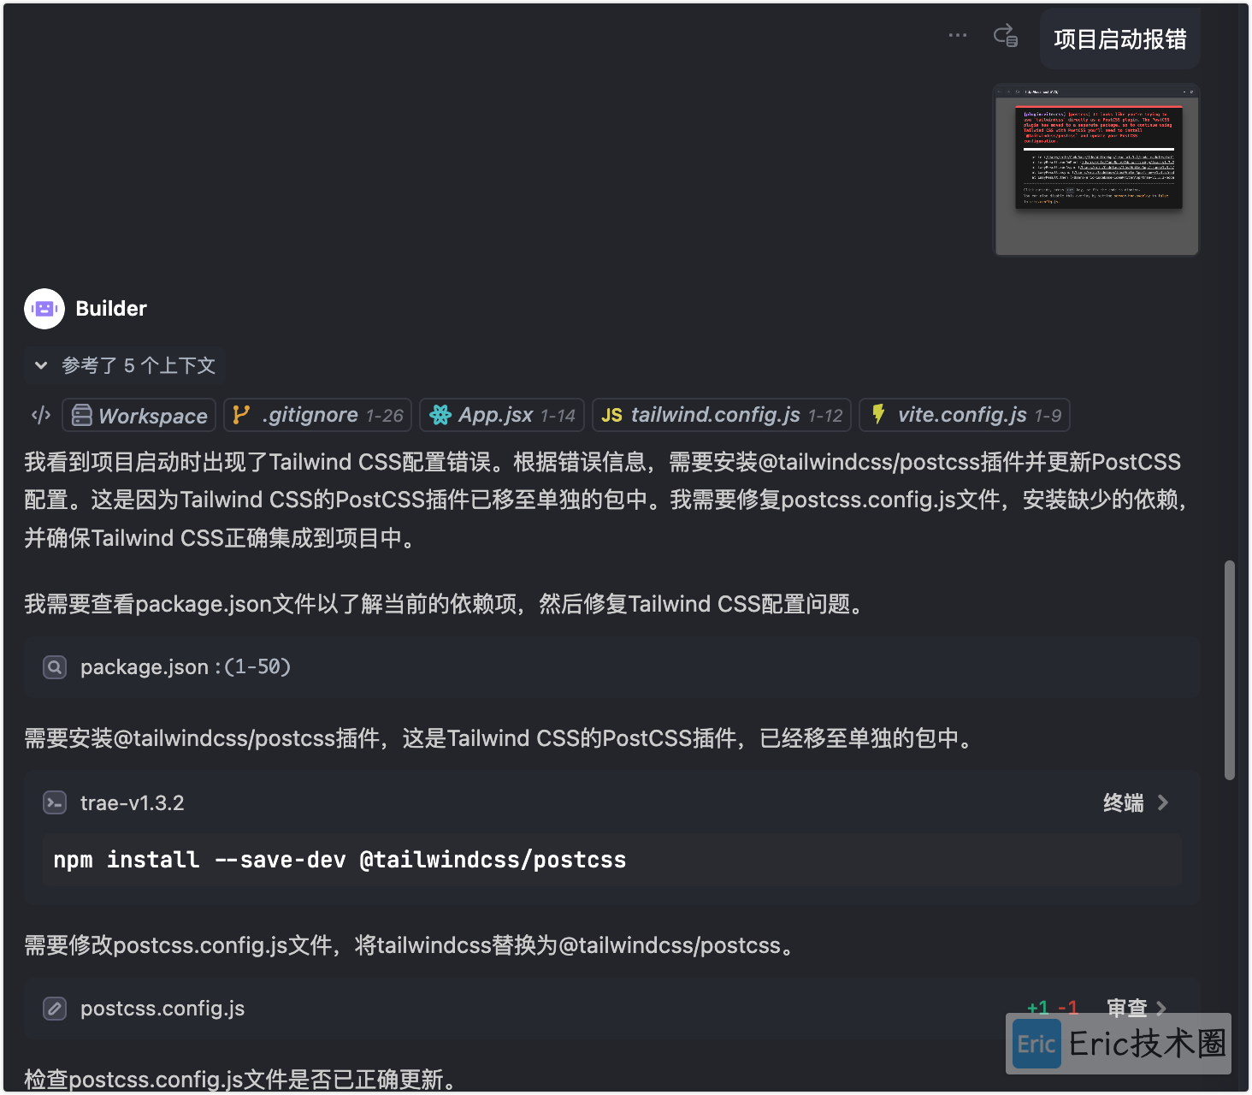Click the Builder agent name

tap(111, 309)
